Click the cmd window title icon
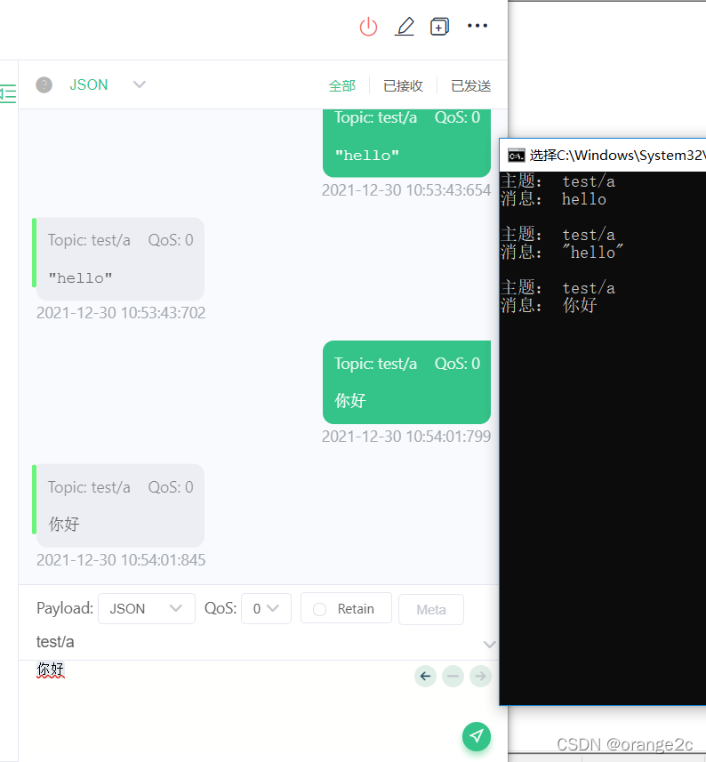The width and height of the screenshot is (706, 762). coord(516,156)
